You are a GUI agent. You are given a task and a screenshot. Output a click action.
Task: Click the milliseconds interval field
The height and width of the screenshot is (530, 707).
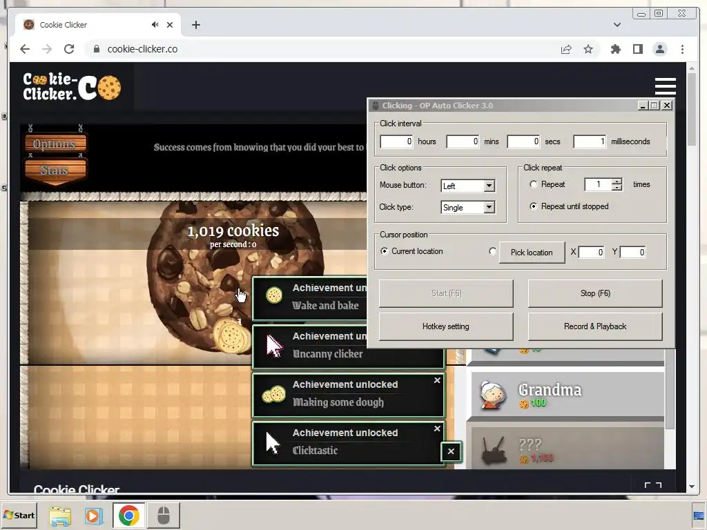[x=590, y=141]
